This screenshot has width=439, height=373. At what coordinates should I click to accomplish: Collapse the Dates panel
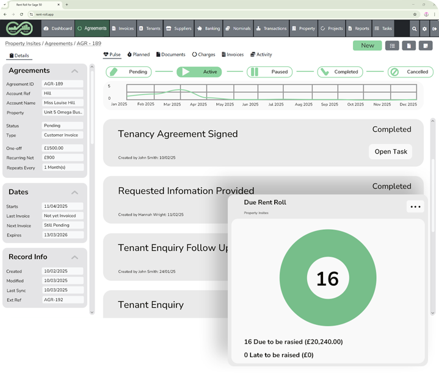pyautogui.click(x=74, y=193)
